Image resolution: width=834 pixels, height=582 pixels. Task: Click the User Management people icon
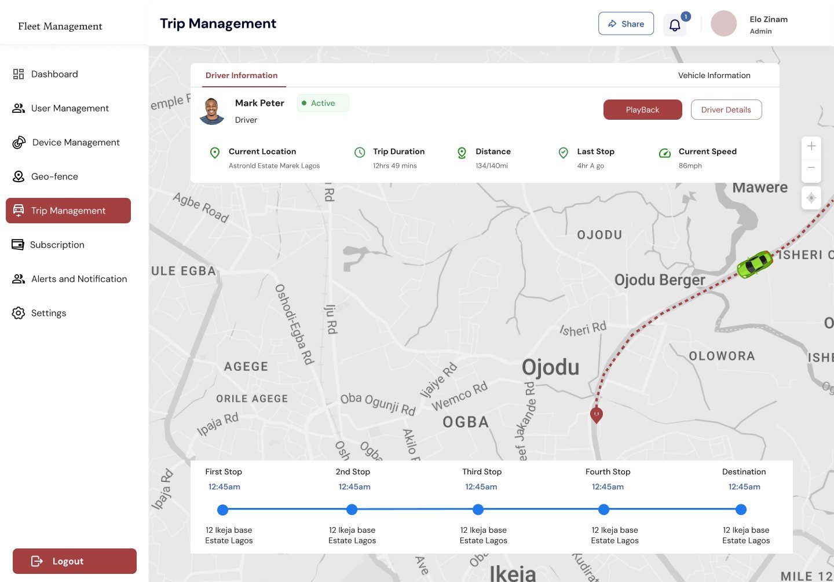pyautogui.click(x=19, y=108)
